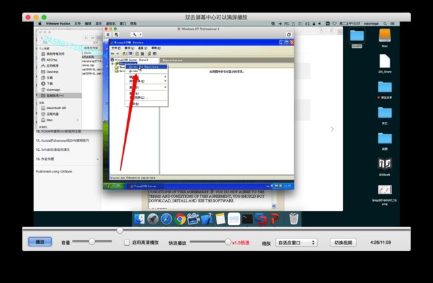Click the 播放 play button
Image resolution: width=433 pixels, height=283 pixels.
click(x=40, y=242)
